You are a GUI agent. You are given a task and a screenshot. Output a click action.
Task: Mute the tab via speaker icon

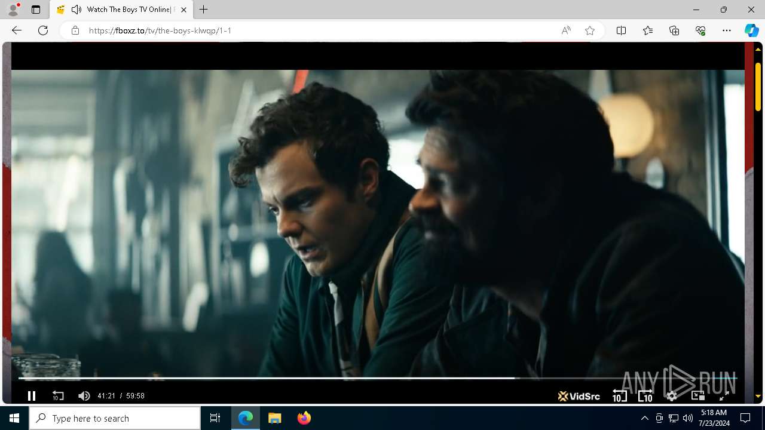tap(76, 10)
